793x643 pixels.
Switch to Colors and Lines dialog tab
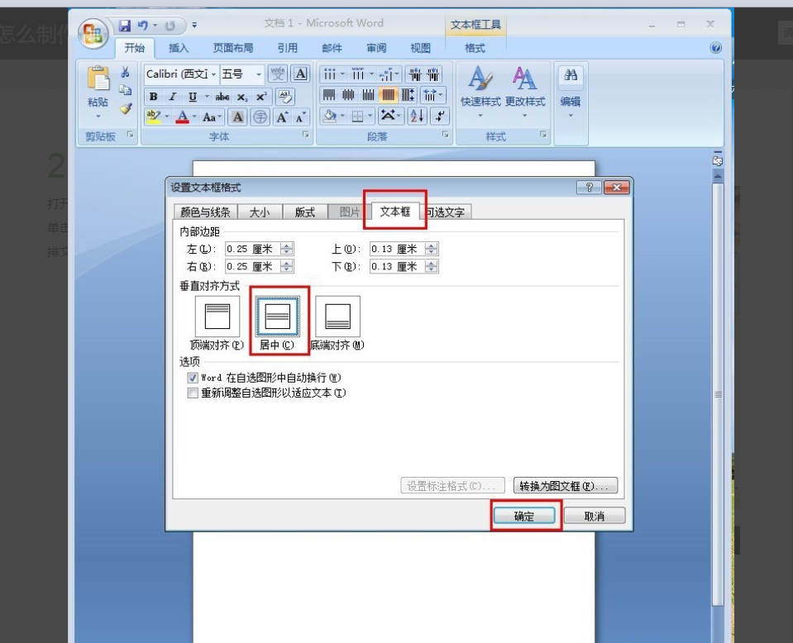(x=205, y=212)
